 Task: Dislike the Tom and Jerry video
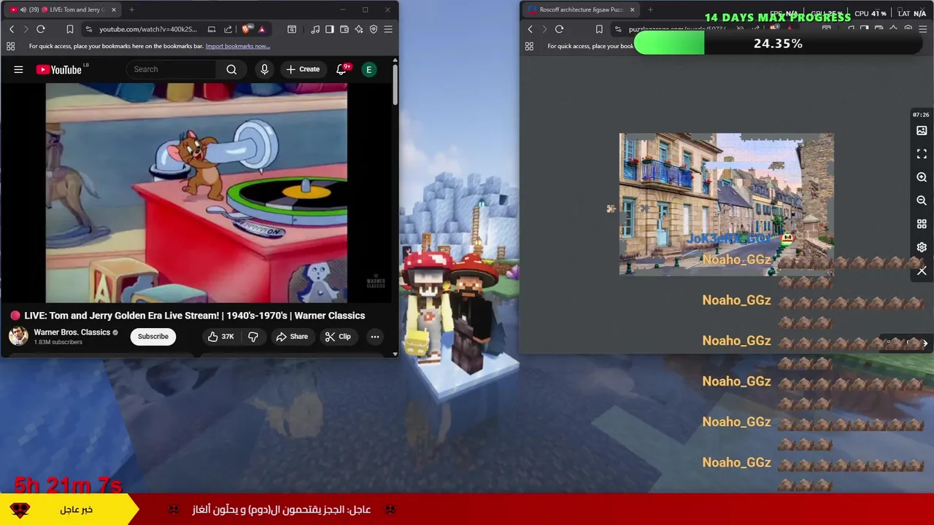[x=253, y=336]
